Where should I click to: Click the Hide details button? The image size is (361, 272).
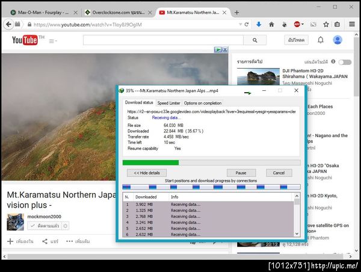pyautogui.click(x=147, y=173)
